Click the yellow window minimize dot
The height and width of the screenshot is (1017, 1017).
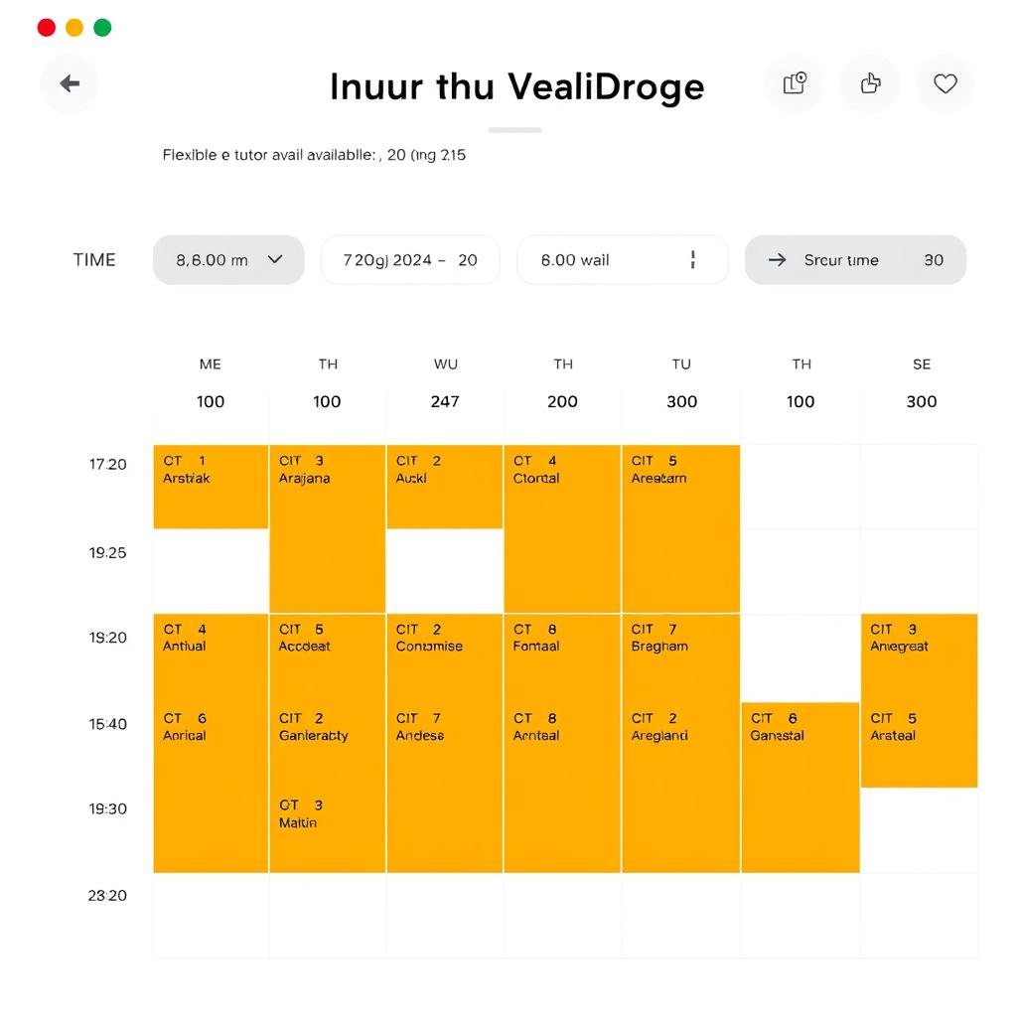pos(74,28)
